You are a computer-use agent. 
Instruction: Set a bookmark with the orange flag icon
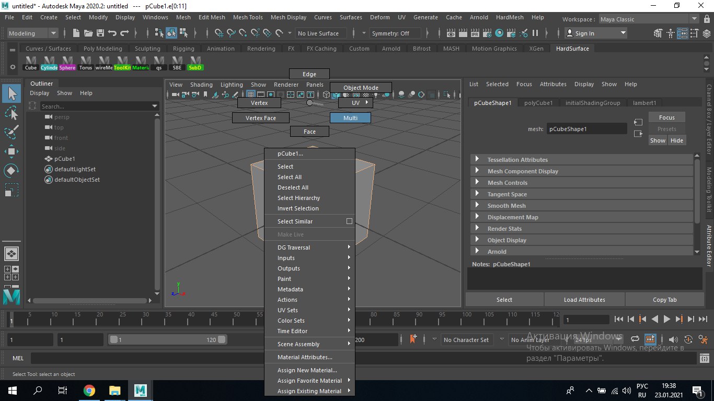tap(413, 339)
